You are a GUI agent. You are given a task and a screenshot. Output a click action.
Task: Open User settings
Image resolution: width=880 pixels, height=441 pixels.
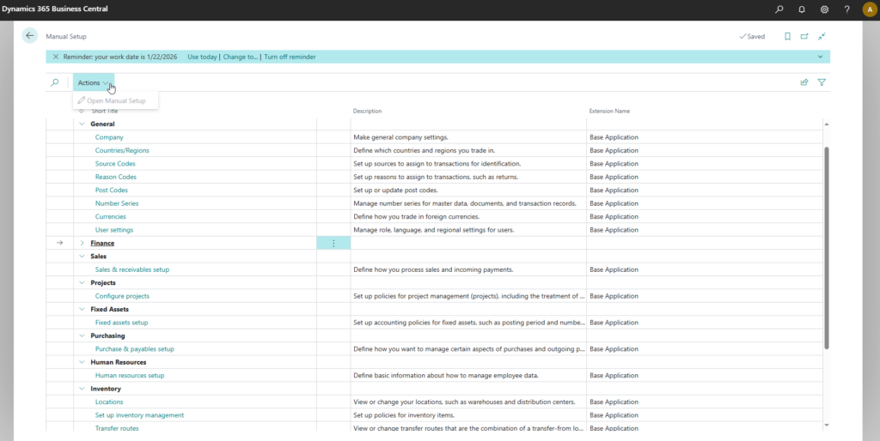[114, 230]
